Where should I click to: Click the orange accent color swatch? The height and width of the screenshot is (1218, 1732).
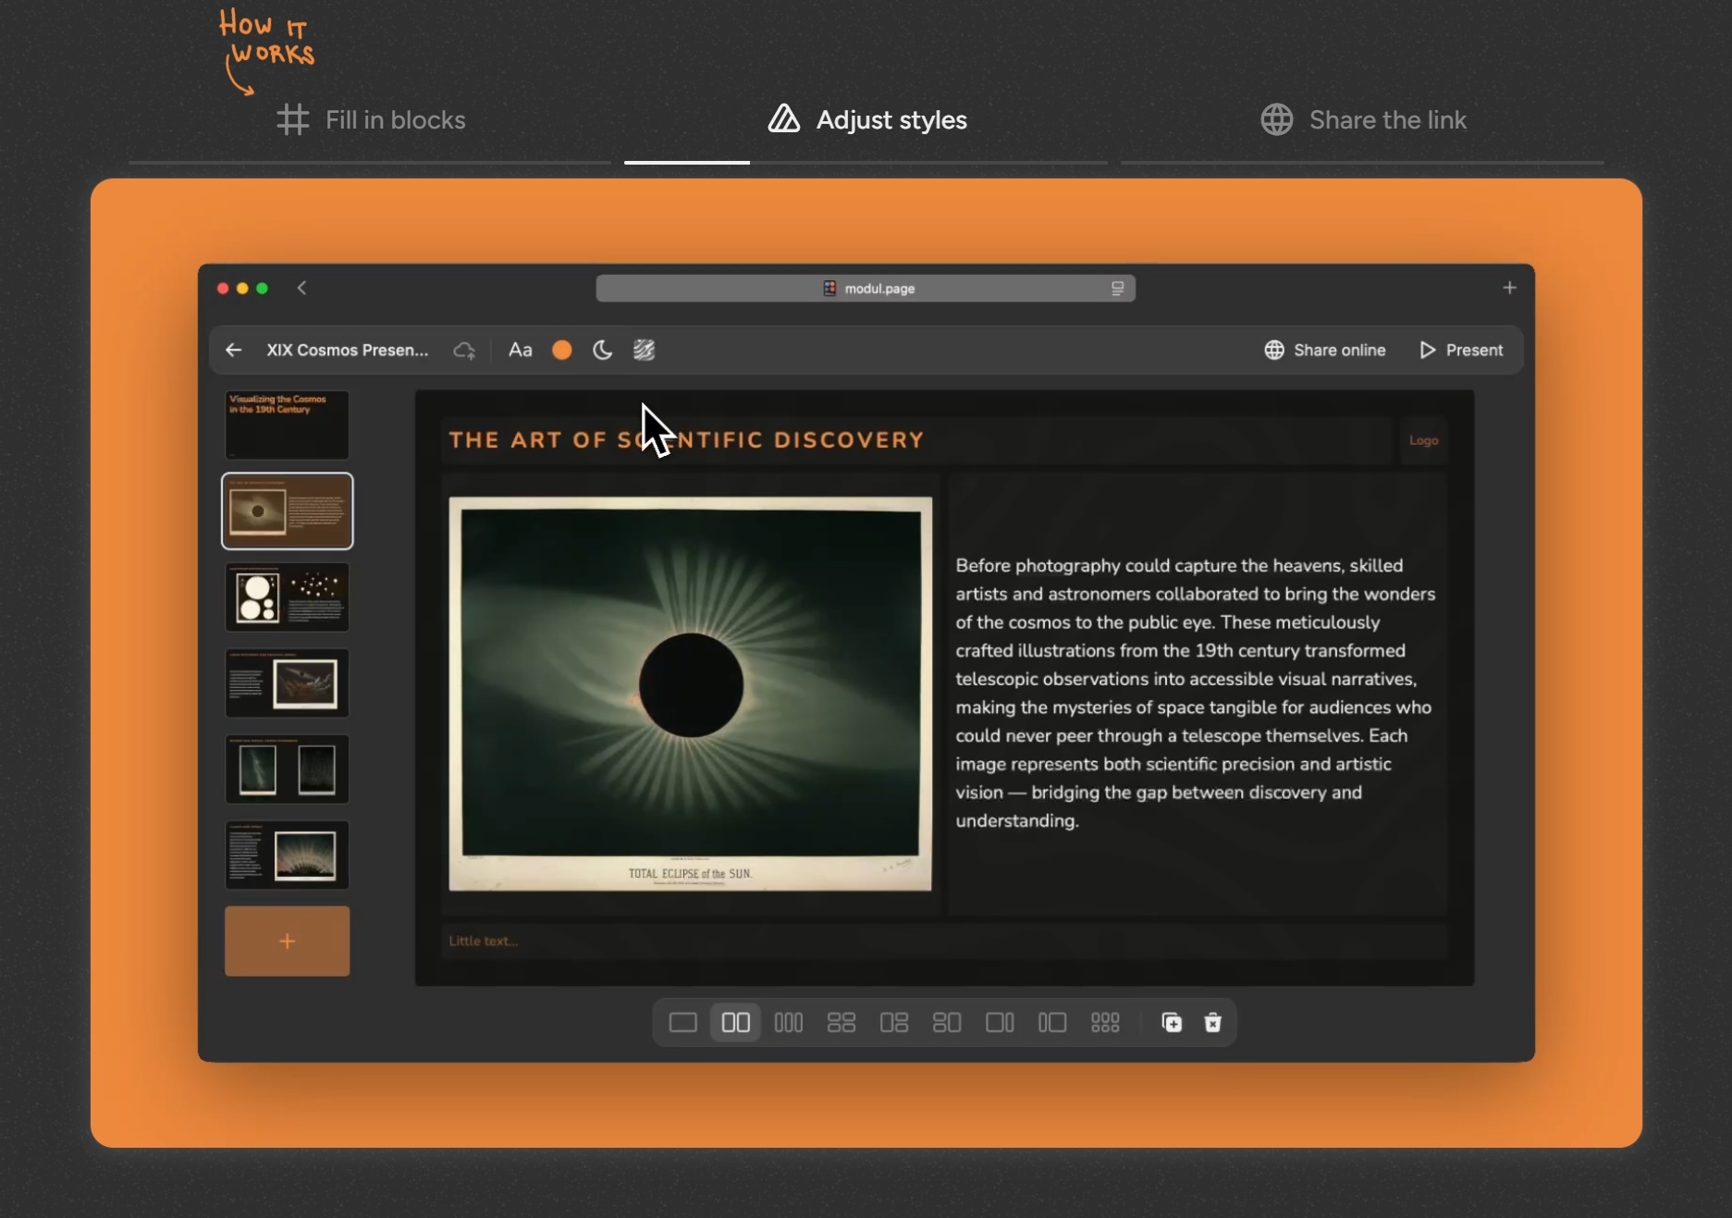tap(561, 351)
